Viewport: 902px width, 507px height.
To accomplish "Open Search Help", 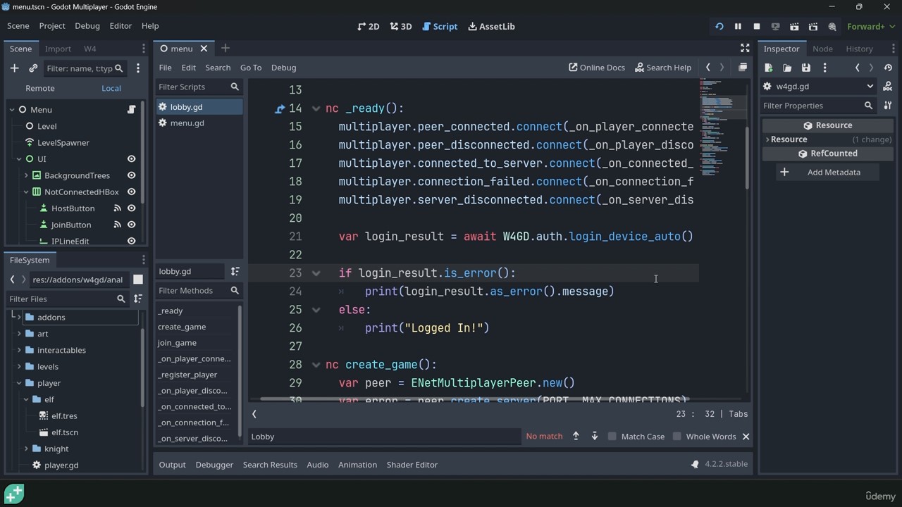I will coord(663,68).
